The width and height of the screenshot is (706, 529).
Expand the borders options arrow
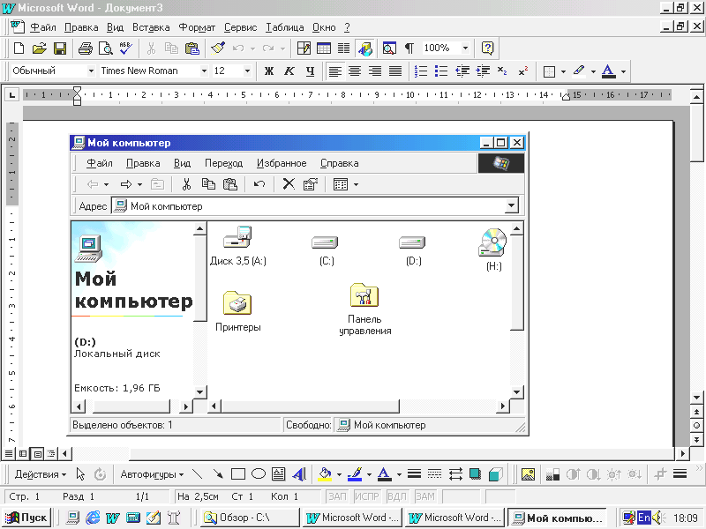click(563, 71)
